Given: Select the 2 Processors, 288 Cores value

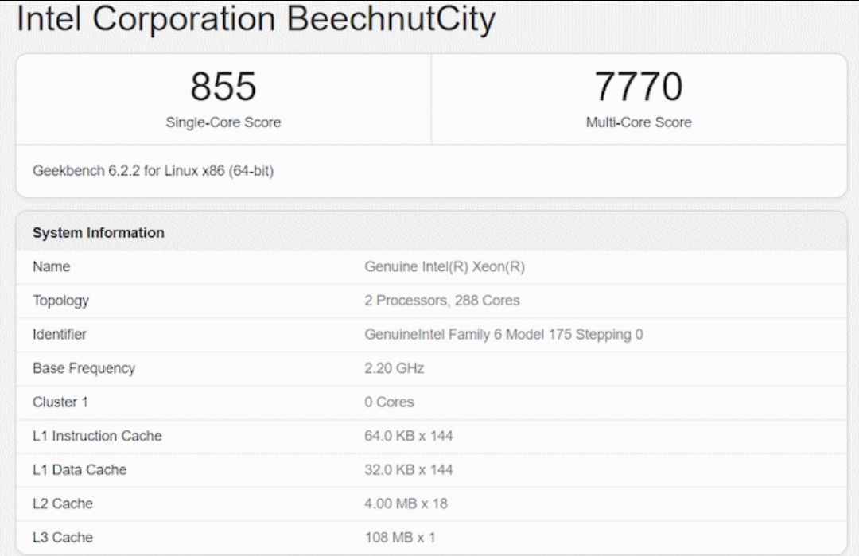Looking at the screenshot, I should 441,301.
